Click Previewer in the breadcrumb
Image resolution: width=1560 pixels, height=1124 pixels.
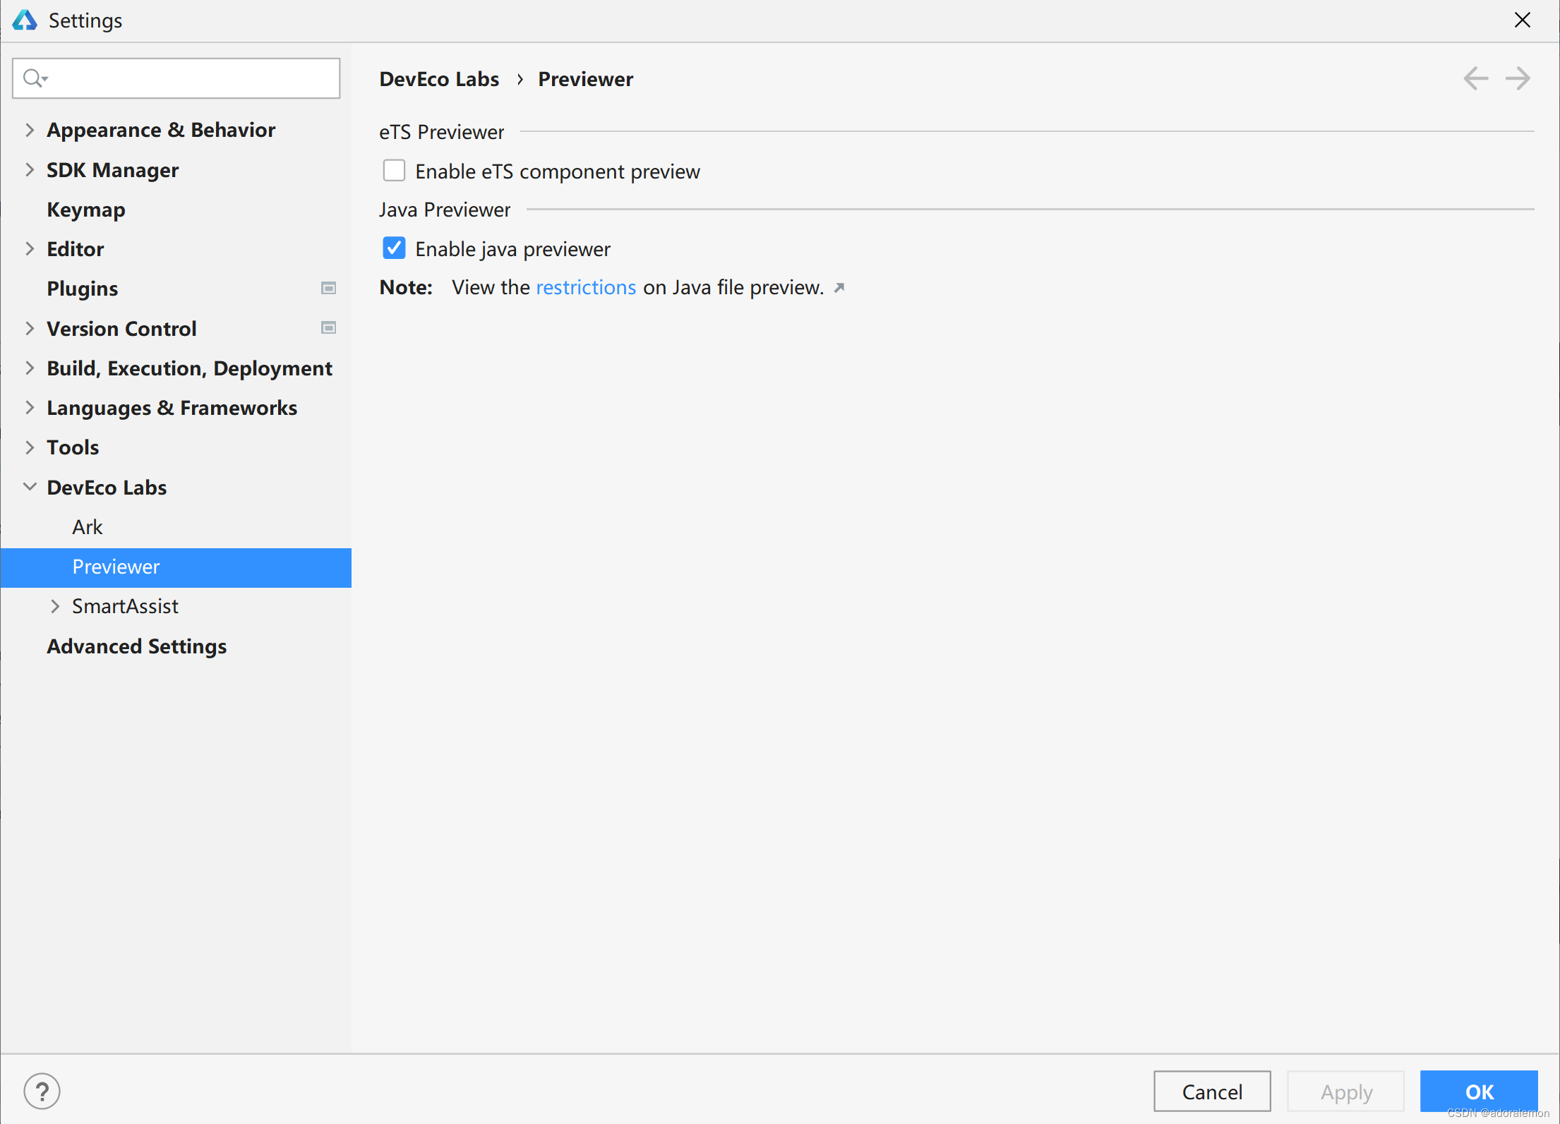[x=585, y=79]
